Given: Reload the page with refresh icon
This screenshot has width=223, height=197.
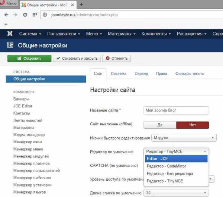Looking at the screenshot, I should tap(25, 15).
